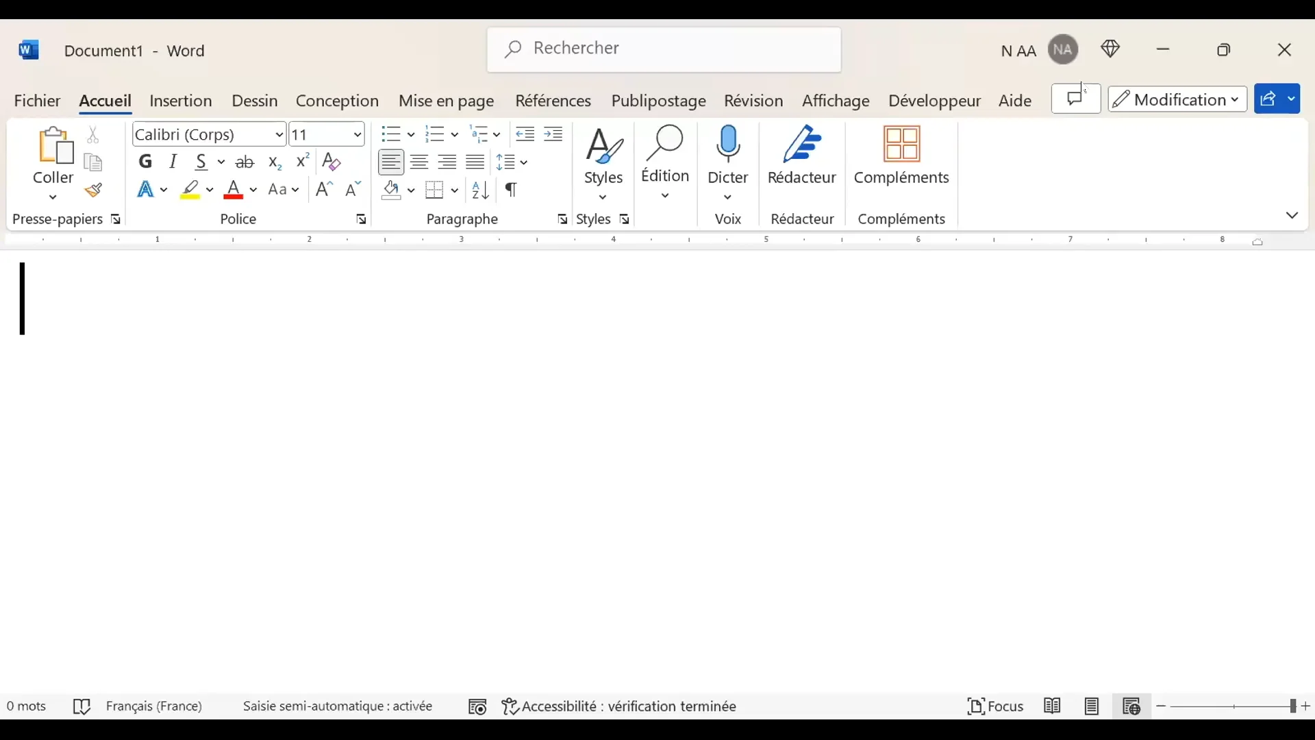The width and height of the screenshot is (1315, 740).
Task: Sort text with A-Z icon
Action: [x=481, y=190]
